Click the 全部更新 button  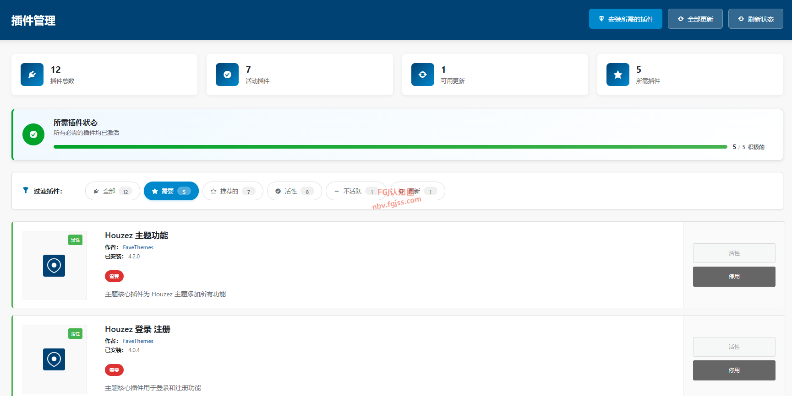pos(695,19)
